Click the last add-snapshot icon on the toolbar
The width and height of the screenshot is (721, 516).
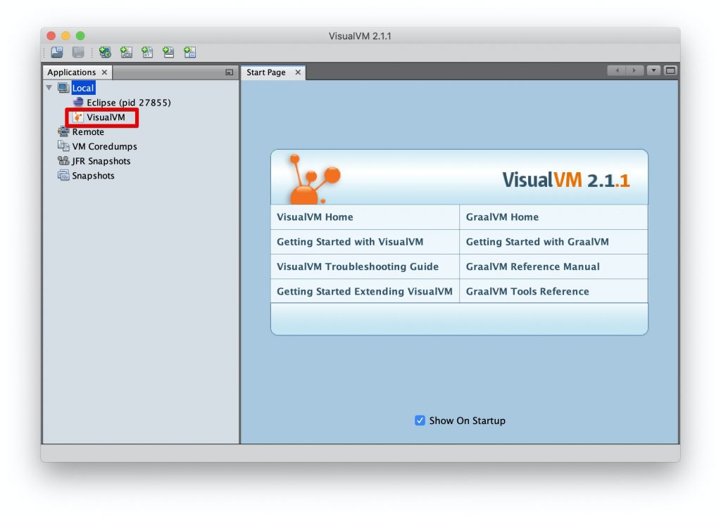(x=189, y=52)
